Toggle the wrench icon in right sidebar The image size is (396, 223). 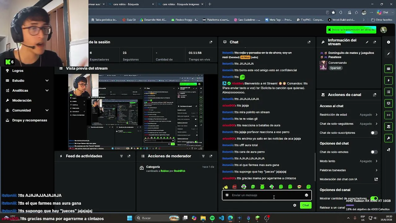coord(389,138)
